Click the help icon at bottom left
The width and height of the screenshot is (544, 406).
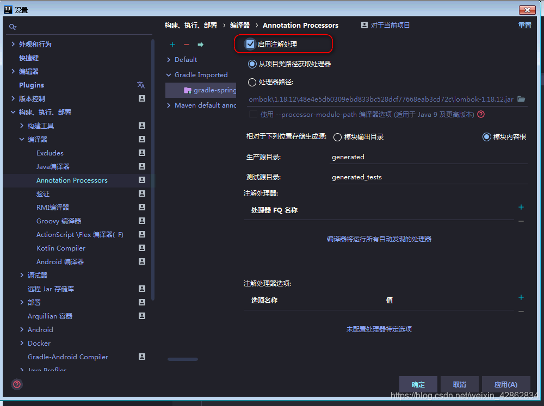[16, 384]
